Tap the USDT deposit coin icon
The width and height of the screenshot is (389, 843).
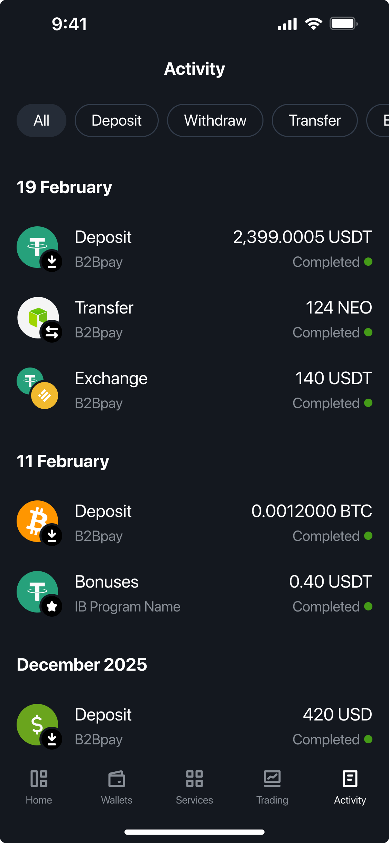point(37,247)
